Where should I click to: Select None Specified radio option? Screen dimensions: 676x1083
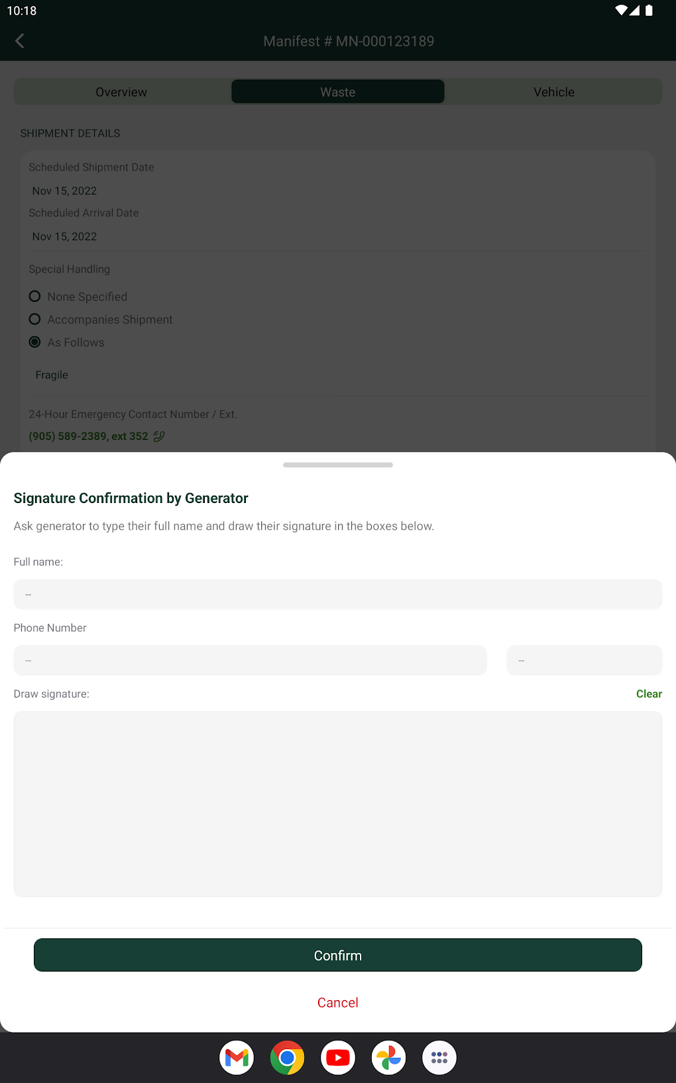[35, 297]
